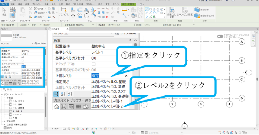Toggle the 連結 chain checkbox
The height and width of the screenshot is (135, 259).
point(99,25)
